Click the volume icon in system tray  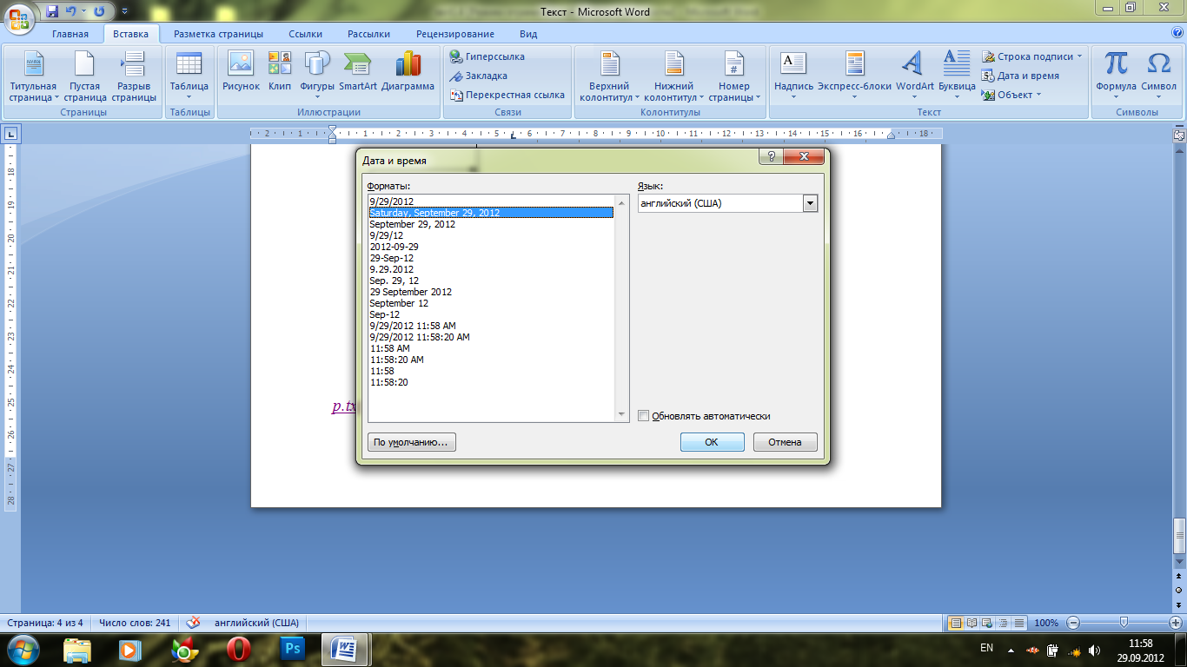pos(1096,650)
